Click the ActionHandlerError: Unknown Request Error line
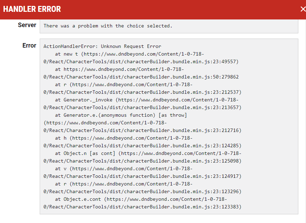This screenshot has width=306, height=223. click(102, 46)
